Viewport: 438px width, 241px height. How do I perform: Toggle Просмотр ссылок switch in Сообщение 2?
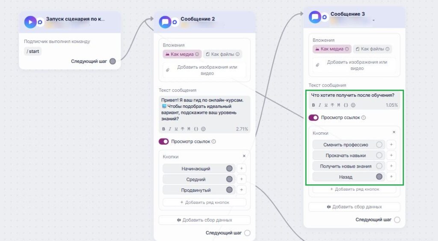164,142
